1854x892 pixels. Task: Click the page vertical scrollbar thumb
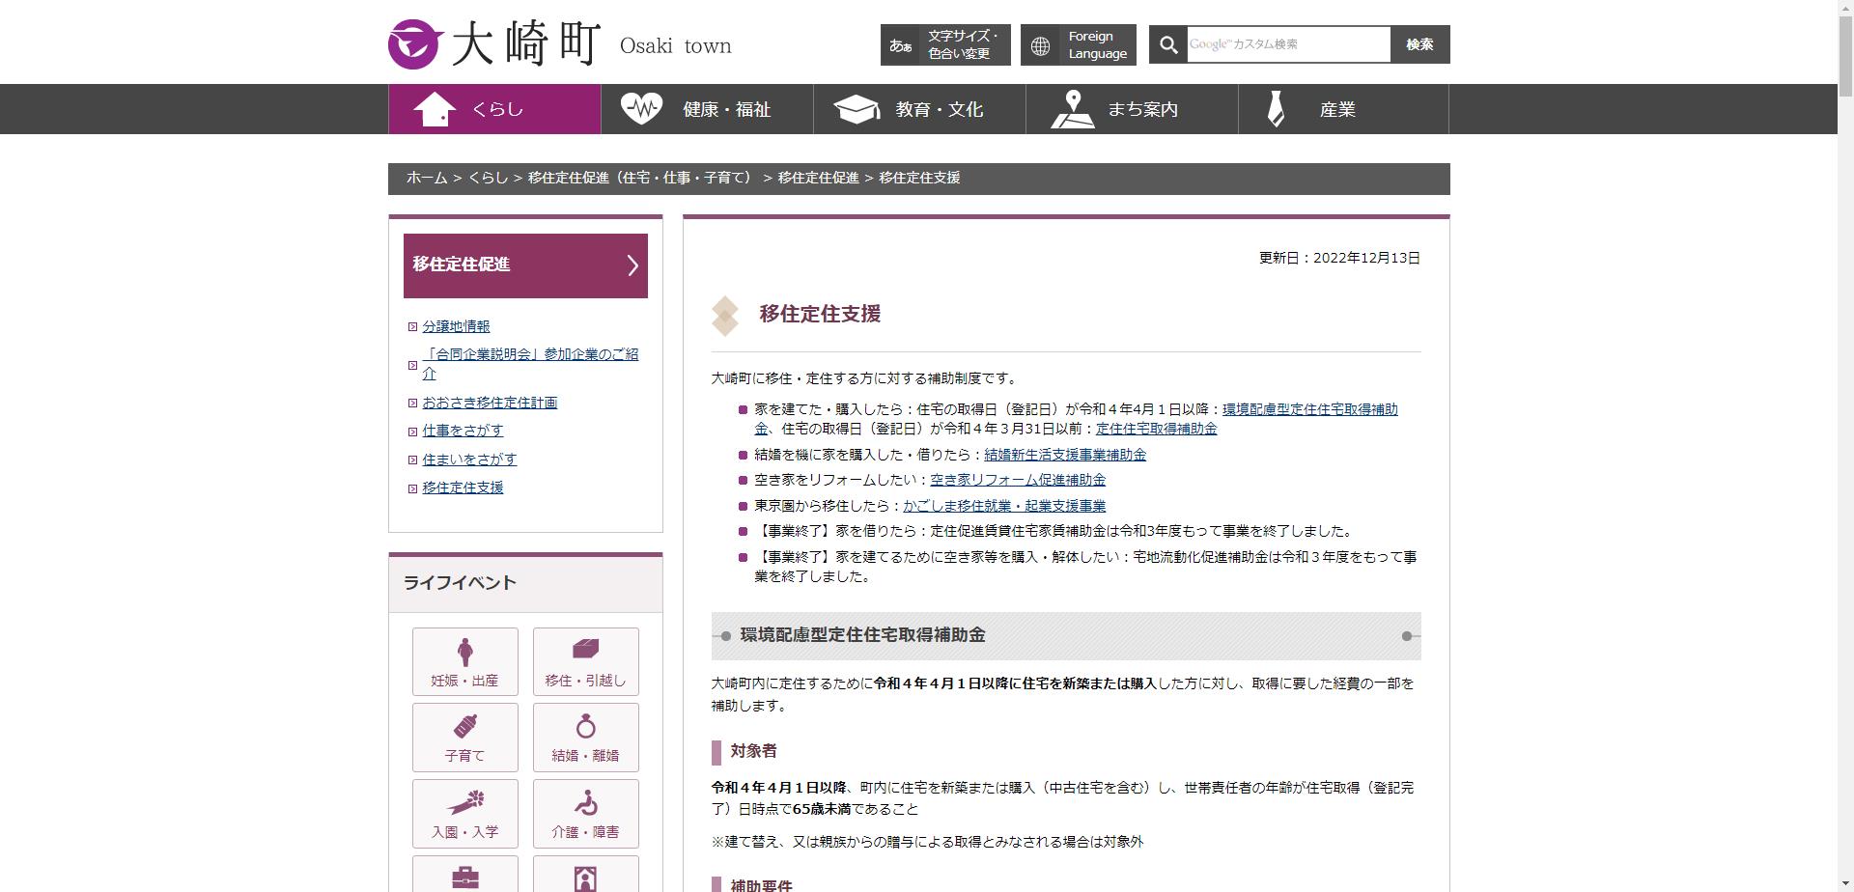(1845, 58)
